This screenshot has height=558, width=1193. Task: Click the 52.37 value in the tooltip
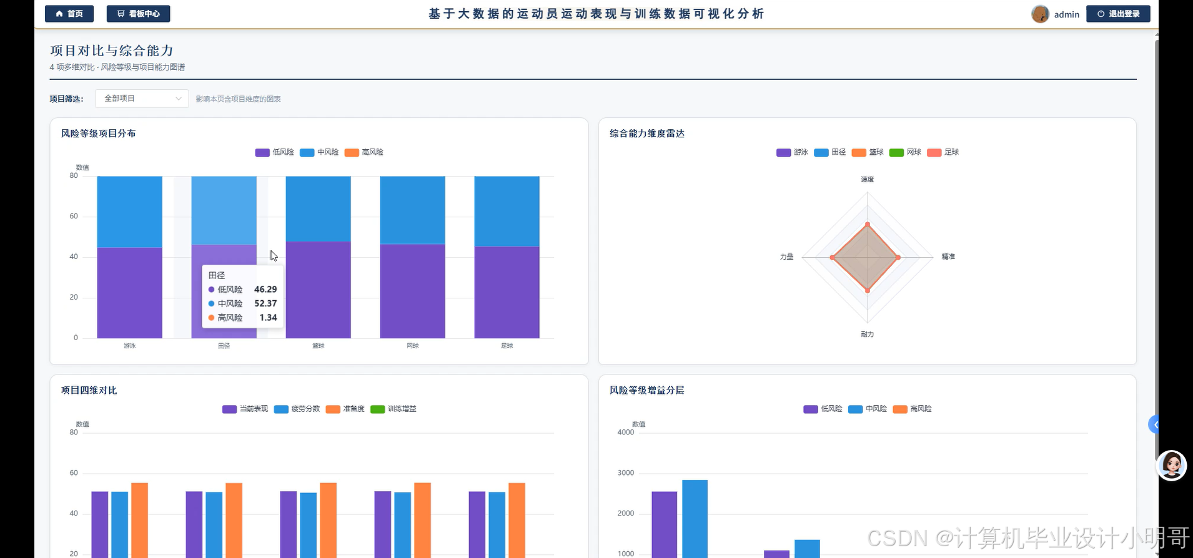pos(265,303)
